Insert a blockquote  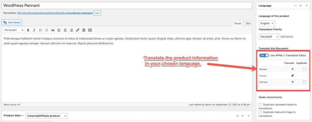[53, 30]
